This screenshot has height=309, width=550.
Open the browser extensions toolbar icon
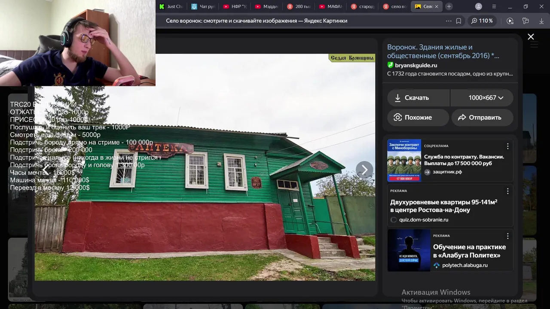[x=526, y=21]
